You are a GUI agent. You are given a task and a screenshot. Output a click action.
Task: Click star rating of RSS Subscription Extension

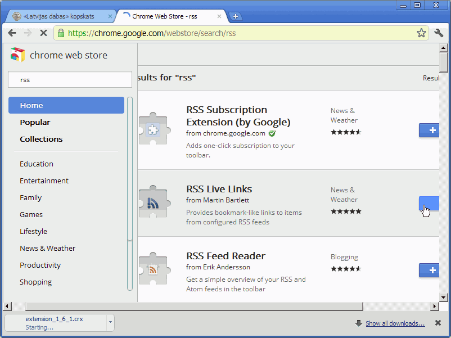[346, 132]
